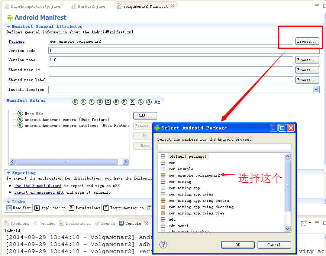Click the Add... button in Manifest Extras
The width and height of the screenshot is (326, 256).
coord(145,116)
